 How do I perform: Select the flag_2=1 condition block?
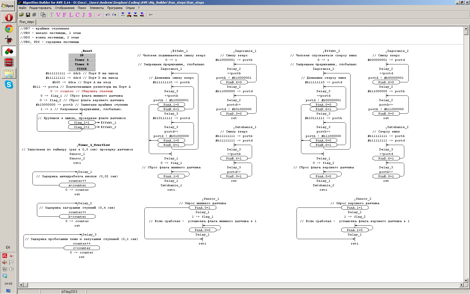tap(82, 127)
